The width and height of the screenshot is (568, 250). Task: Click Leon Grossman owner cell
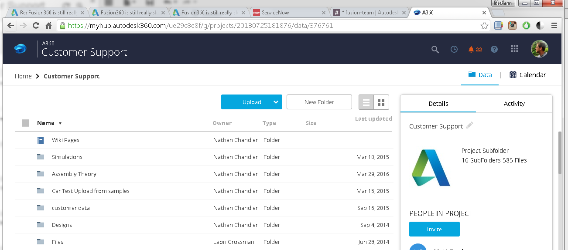coord(234,242)
